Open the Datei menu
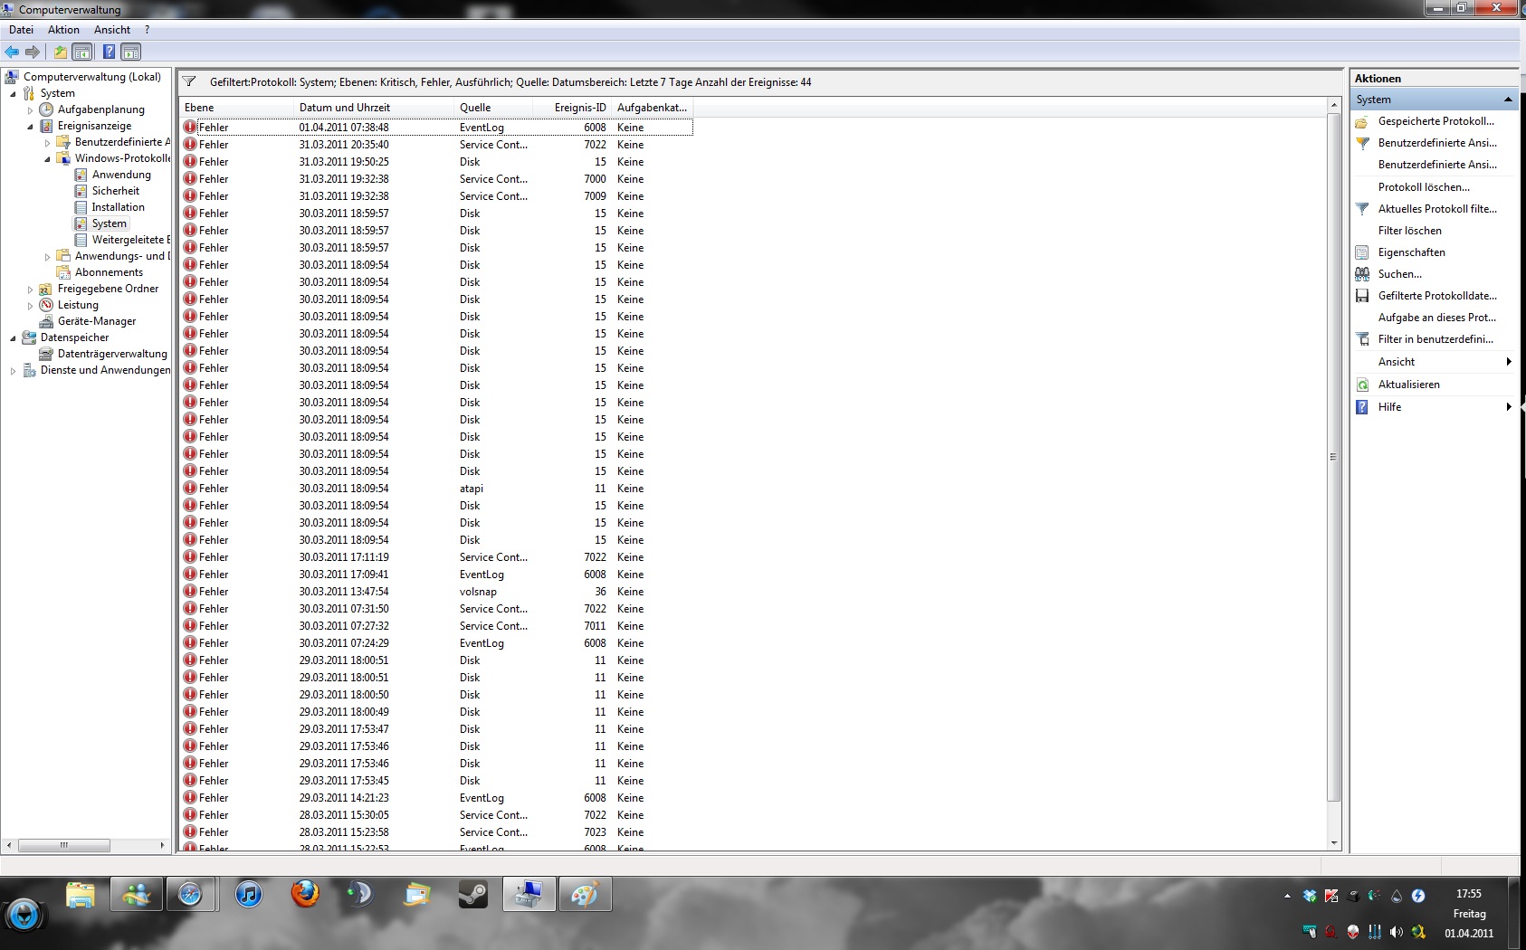 tap(21, 30)
